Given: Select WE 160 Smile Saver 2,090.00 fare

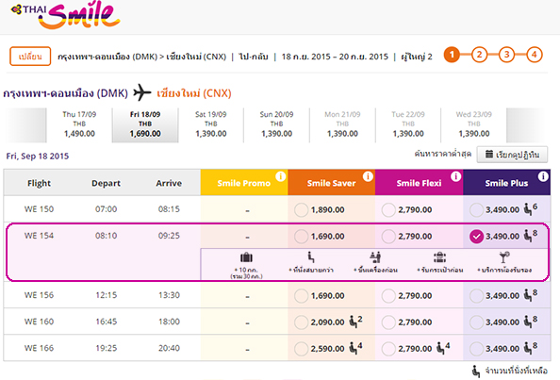Looking at the screenshot, I should [301, 322].
